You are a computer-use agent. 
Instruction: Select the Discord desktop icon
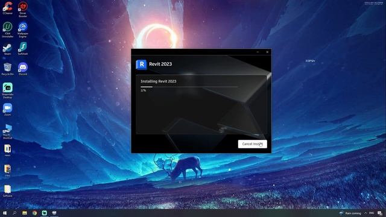(x=23, y=69)
